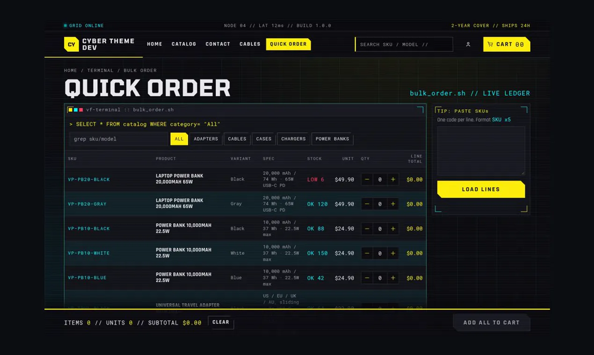Decrease quantity for VP-PB10-BLACK
Image resolution: width=594 pixels, height=355 pixels.
coord(367,229)
